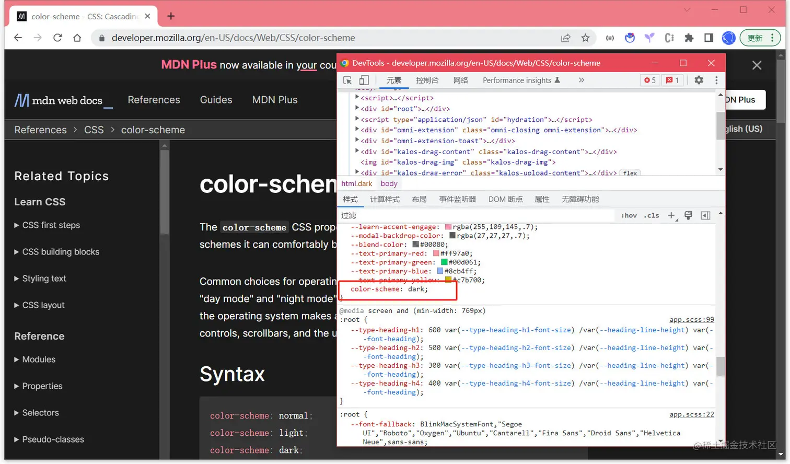Screen dimensions: 790x464
Task: Open app.scss:22 source link
Action: (691, 414)
